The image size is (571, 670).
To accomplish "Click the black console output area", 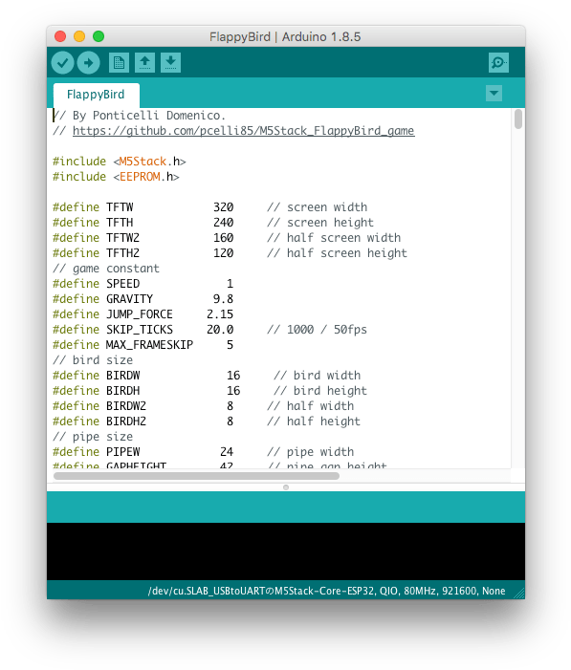I will pyautogui.click(x=286, y=551).
